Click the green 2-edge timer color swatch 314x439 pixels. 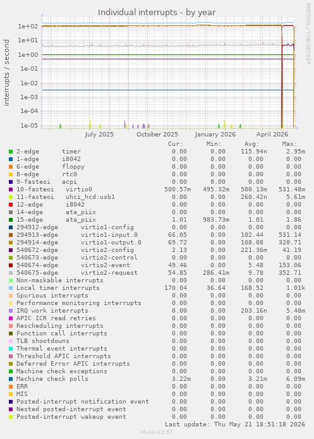tap(11, 152)
